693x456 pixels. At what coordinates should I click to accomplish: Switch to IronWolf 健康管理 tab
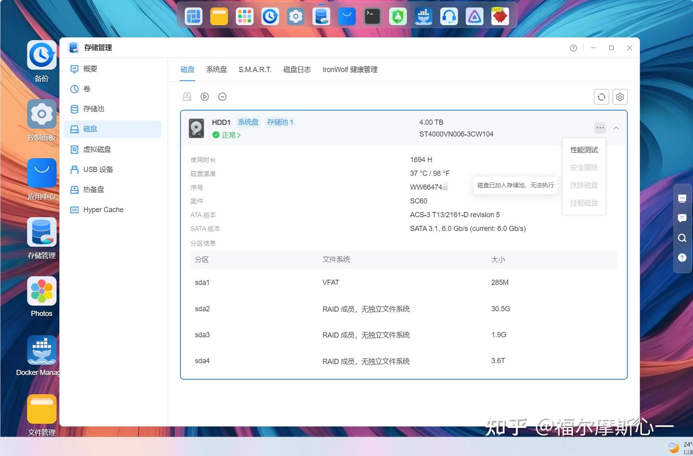[350, 69]
